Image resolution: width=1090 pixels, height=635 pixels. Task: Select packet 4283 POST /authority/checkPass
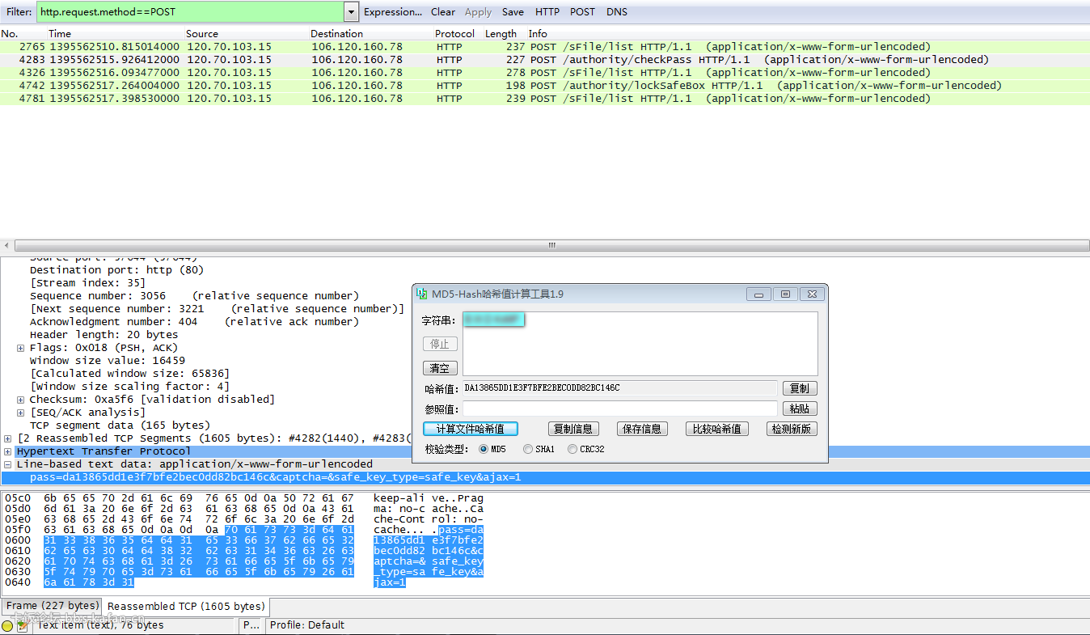[x=545, y=60]
